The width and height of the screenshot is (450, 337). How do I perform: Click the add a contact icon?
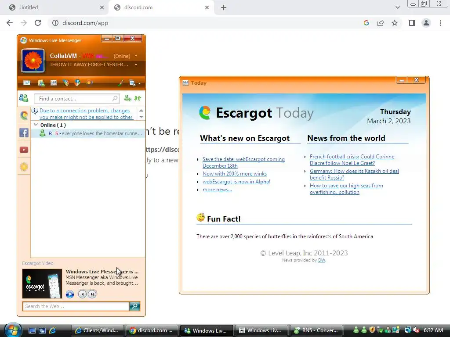point(128,98)
